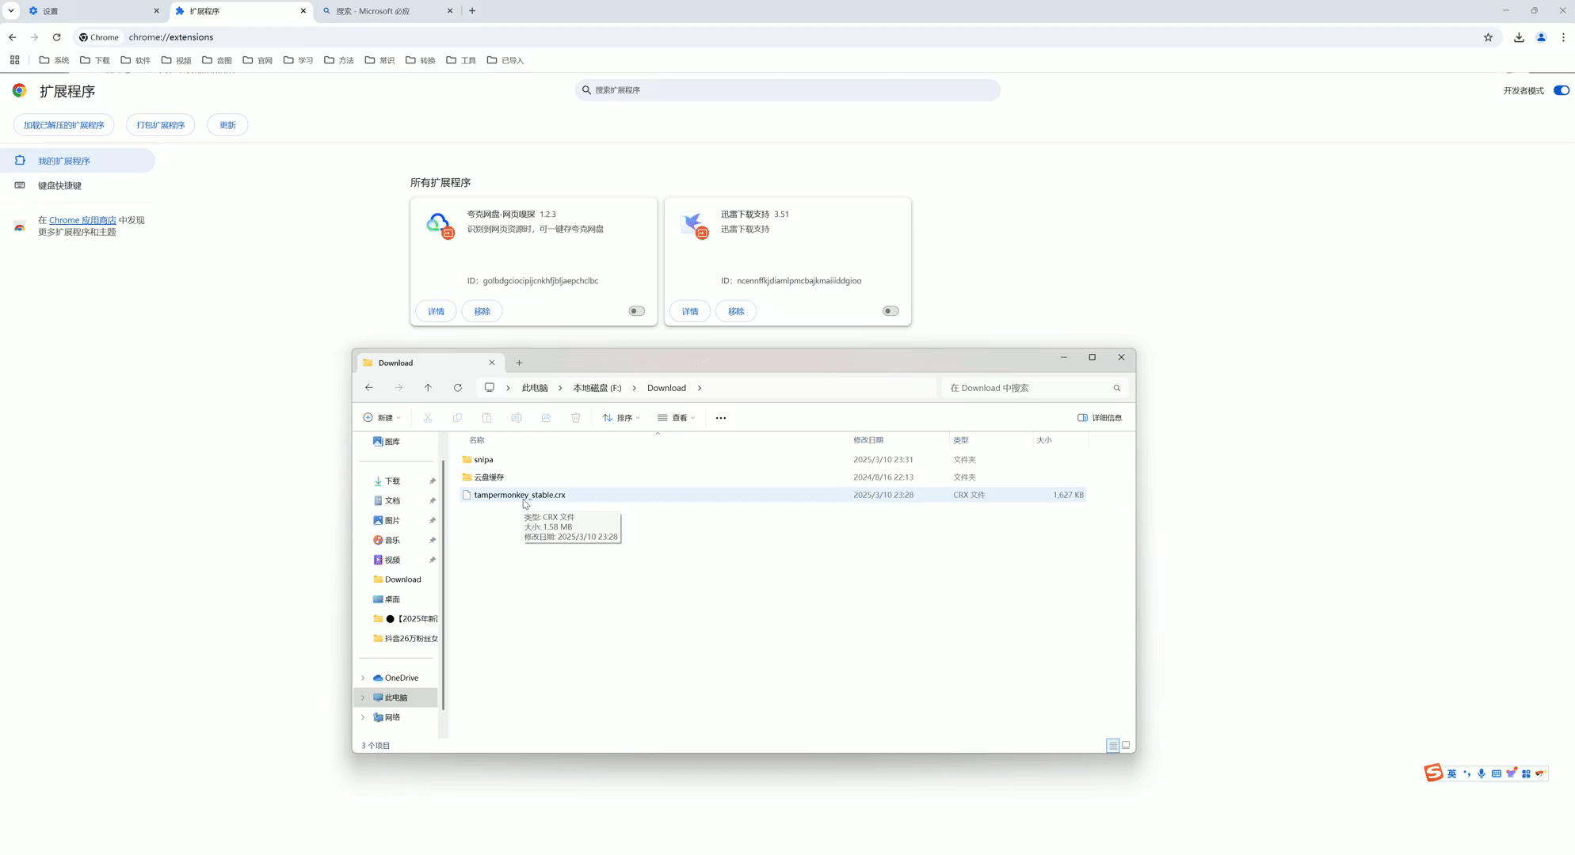Select the tampermonkey_stable.crx file

pyautogui.click(x=520, y=495)
